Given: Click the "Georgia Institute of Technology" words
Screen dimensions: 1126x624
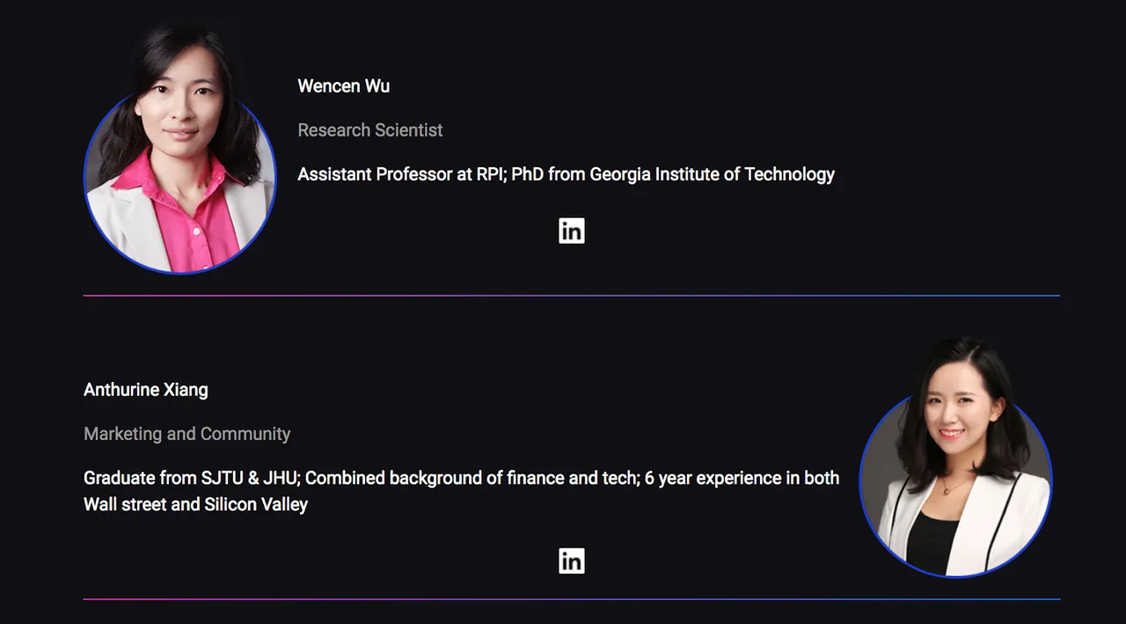Looking at the screenshot, I should tap(712, 173).
